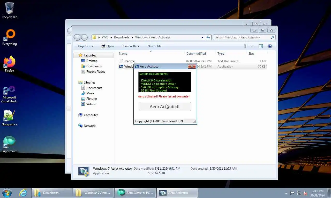Click the change view icon
This screenshot has height=198, width=331.
click(246, 46)
